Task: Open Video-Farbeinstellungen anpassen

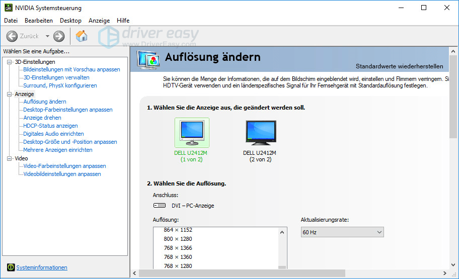Action: (65, 166)
